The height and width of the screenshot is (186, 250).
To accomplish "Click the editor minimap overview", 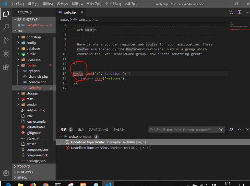I will [240, 26].
